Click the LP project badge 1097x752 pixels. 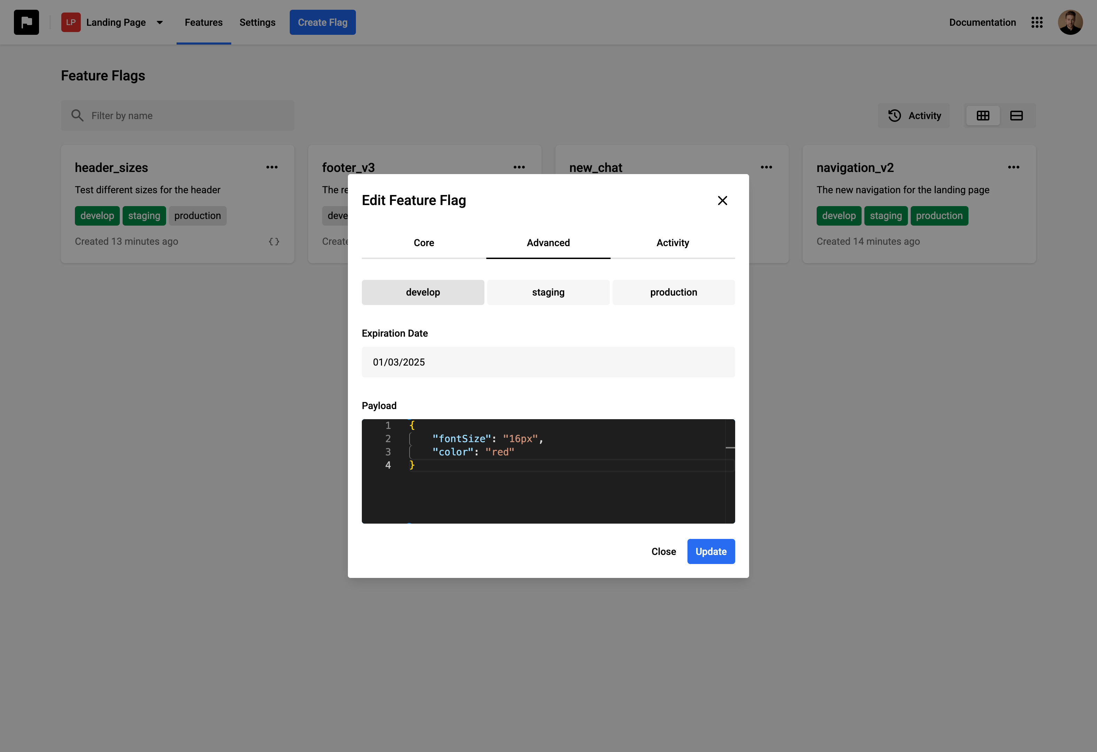[71, 22]
